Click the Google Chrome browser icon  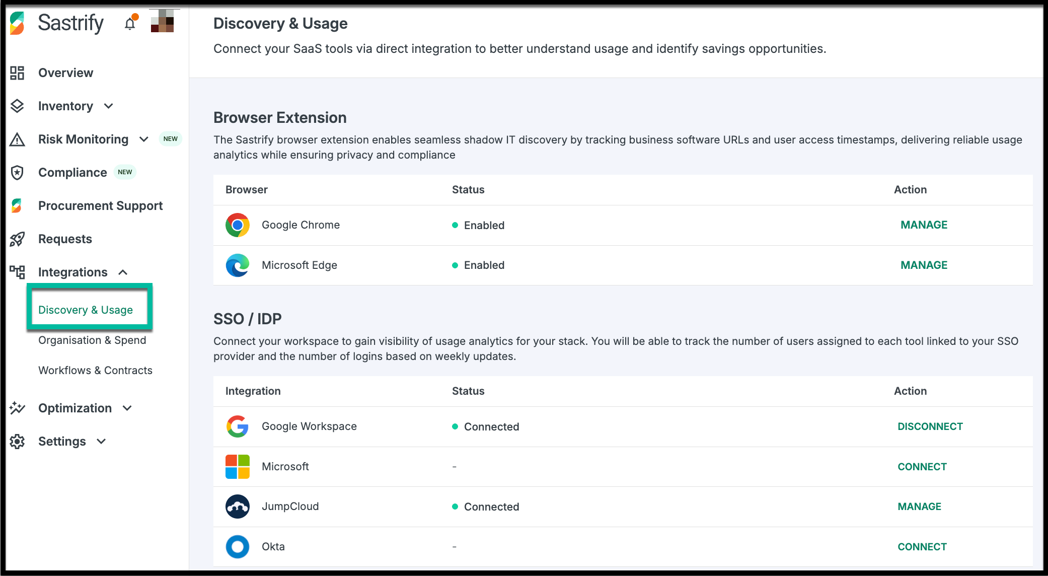click(238, 225)
